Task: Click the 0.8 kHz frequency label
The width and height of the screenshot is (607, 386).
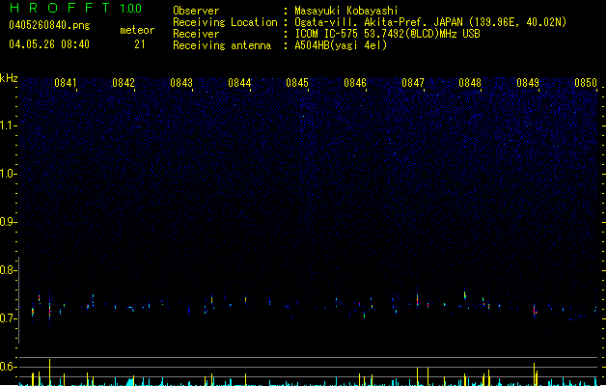Action: tap(9, 270)
